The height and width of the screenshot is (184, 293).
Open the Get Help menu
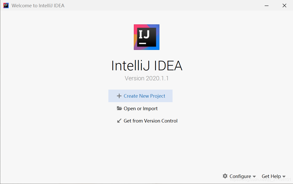tap(272, 176)
